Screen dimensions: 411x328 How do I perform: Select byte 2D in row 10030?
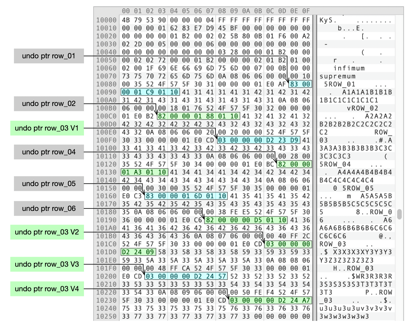click(138, 44)
